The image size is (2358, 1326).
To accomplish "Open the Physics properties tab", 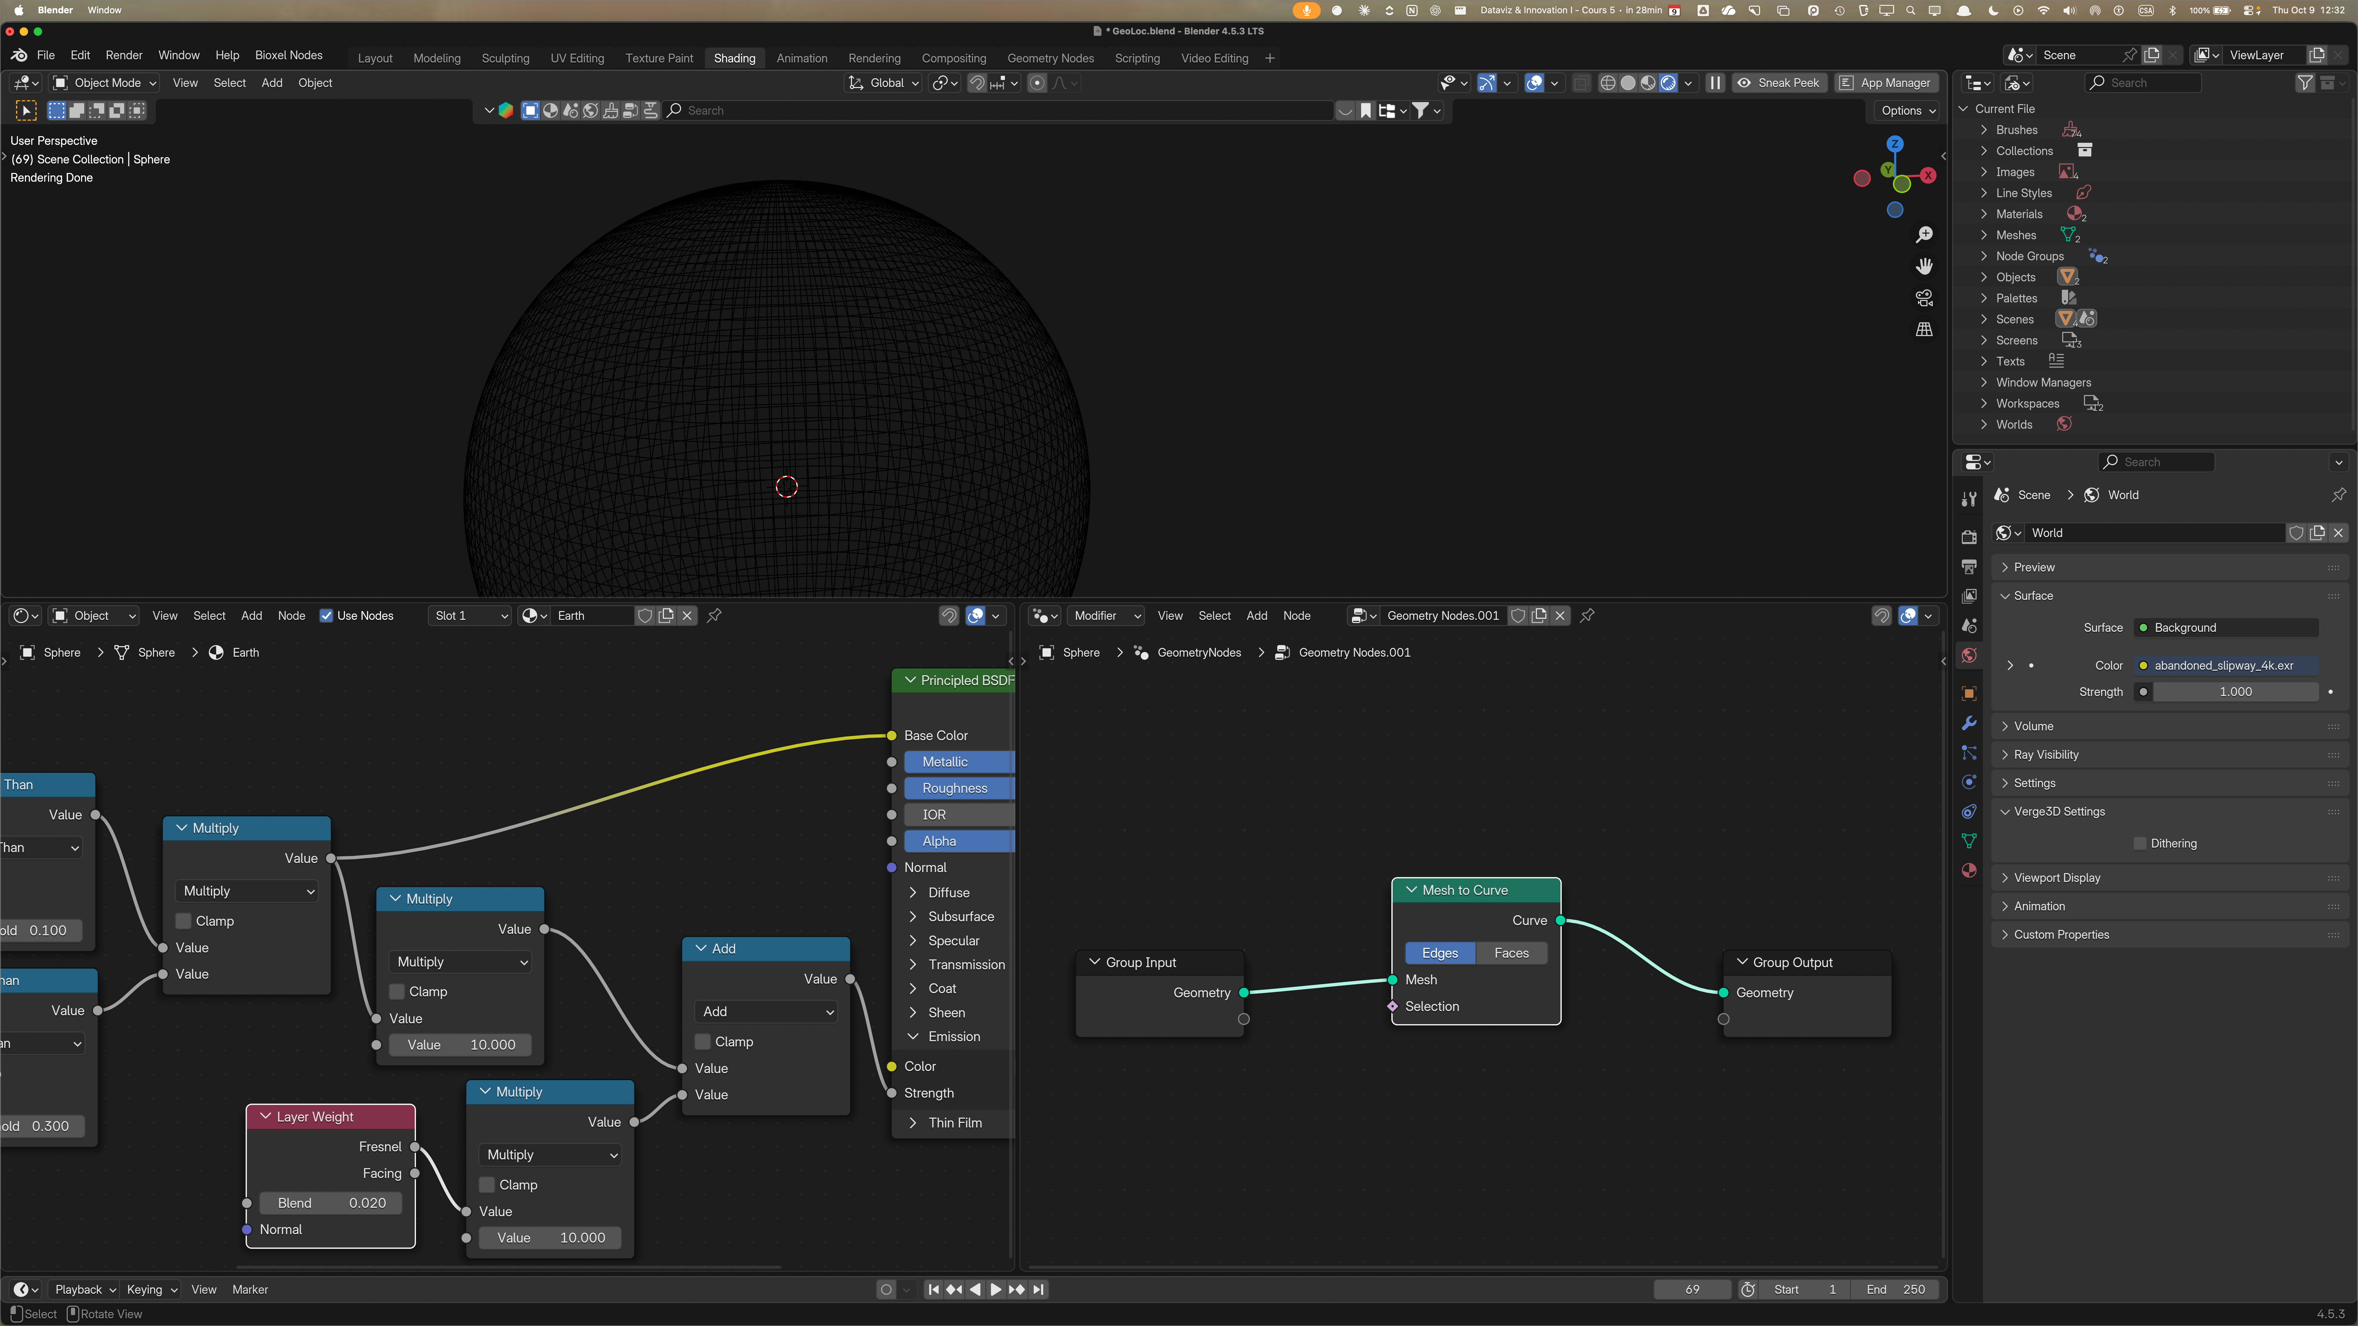I will [x=1969, y=782].
